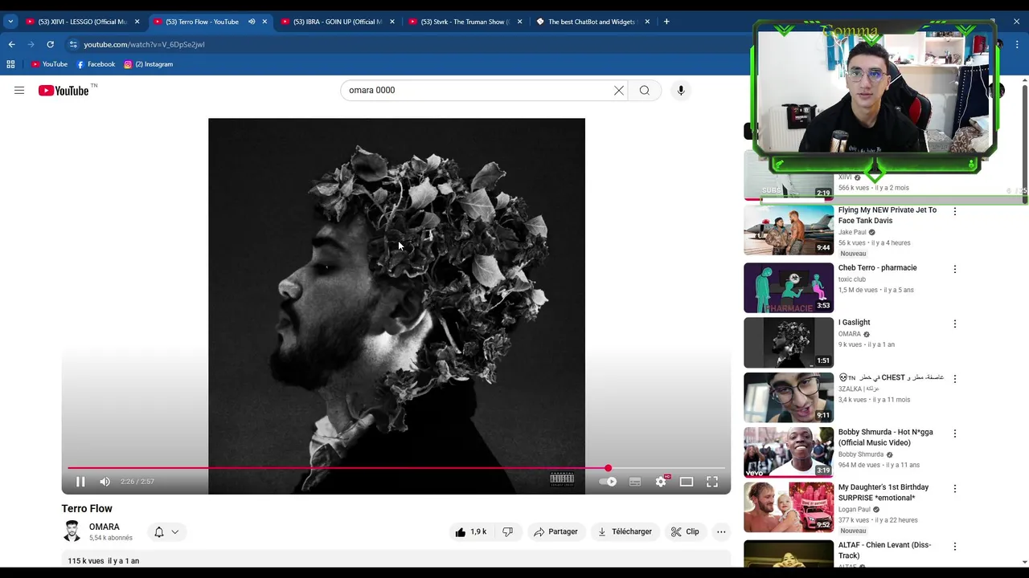Start voice search with microphone

681,91
